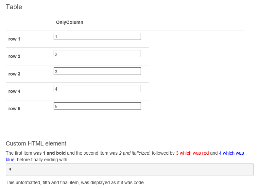Select the "row 5" row label
Viewport: 259px width, 189px height.
pos(14,109)
